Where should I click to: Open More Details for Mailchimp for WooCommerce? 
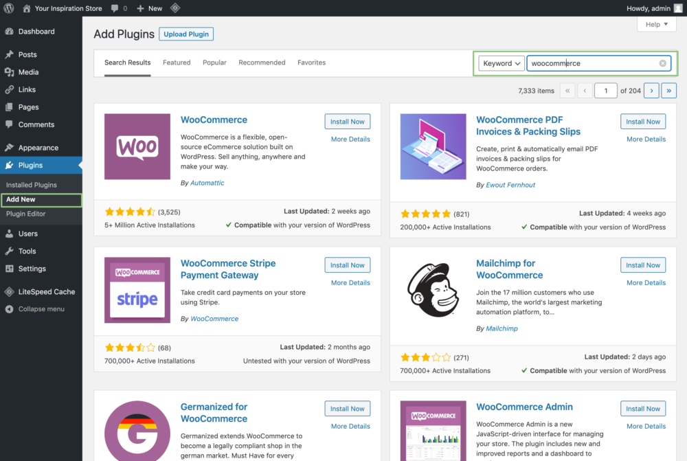pos(646,282)
